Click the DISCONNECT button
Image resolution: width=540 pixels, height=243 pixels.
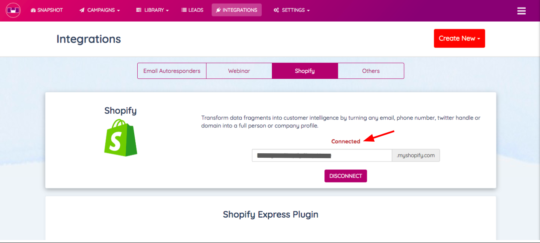coord(346,176)
